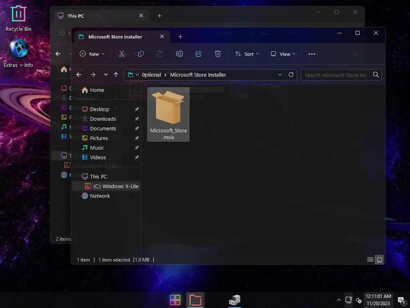Click the '2 items' status text in This PC window

(x=63, y=239)
